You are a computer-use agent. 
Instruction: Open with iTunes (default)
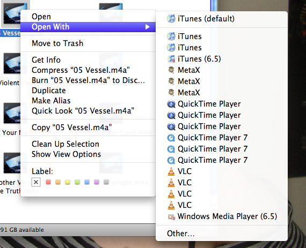222,19
